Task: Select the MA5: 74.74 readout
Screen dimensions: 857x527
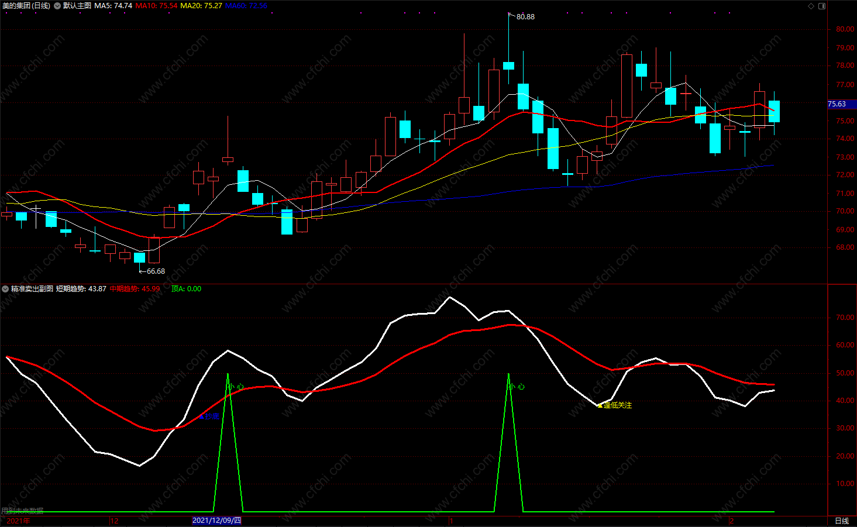Action: tap(113, 6)
